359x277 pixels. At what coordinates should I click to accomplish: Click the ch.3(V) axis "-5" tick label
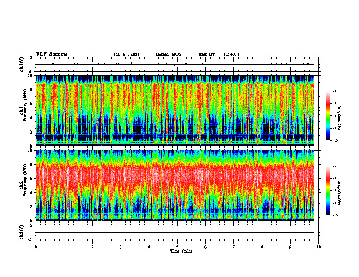(30, 239)
